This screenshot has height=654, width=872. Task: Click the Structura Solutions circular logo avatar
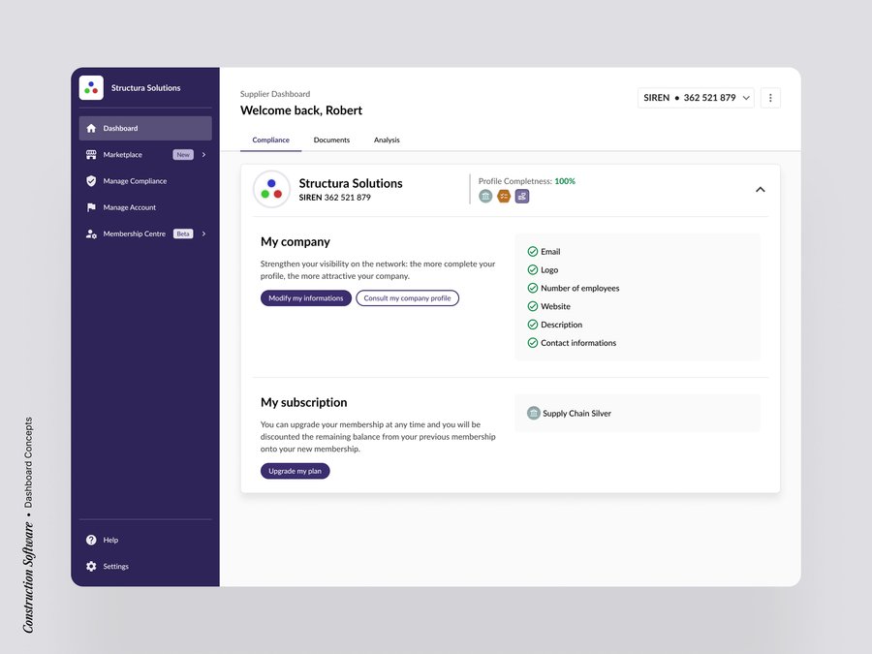point(271,189)
